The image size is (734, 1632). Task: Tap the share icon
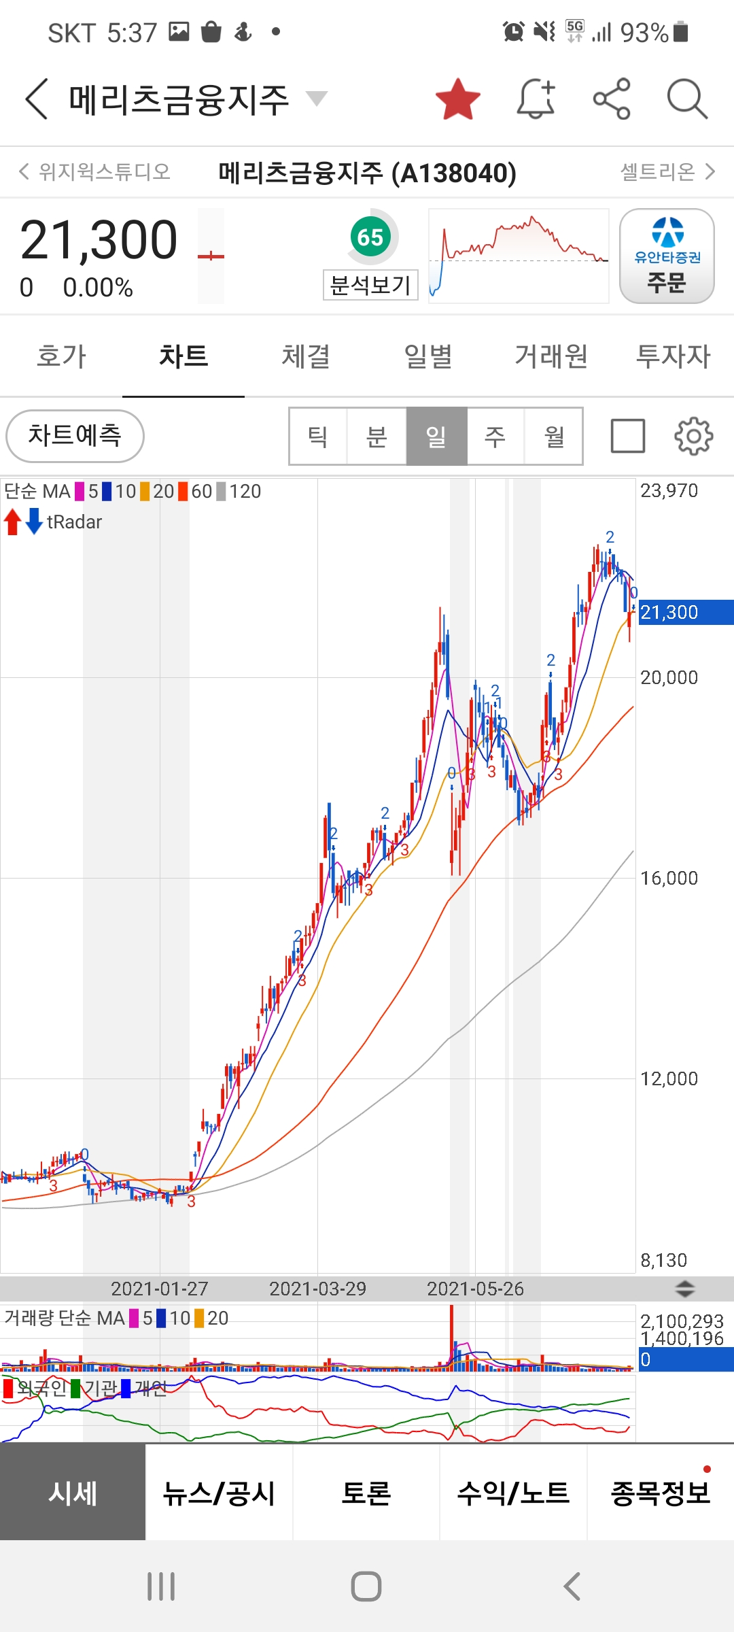(612, 99)
